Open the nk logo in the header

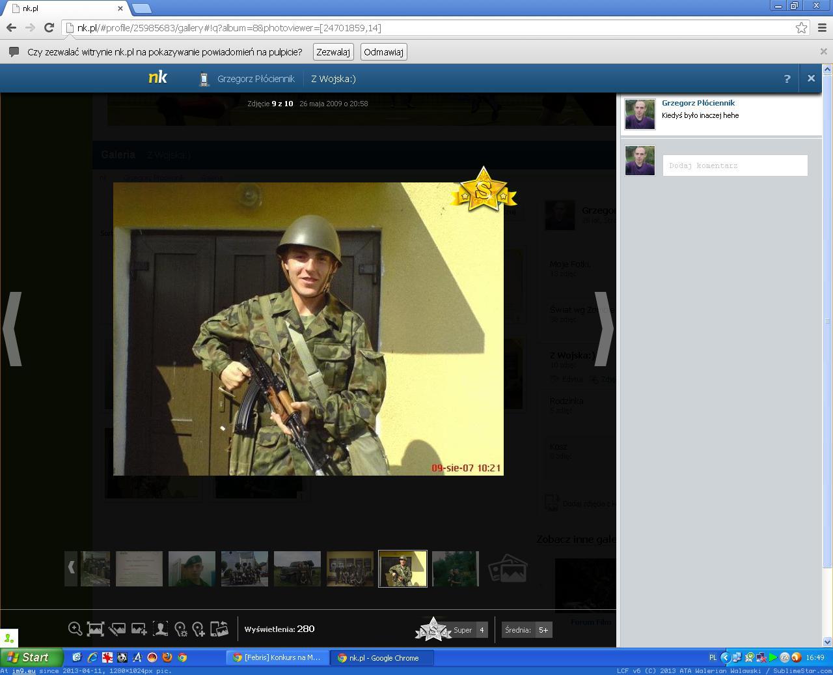157,78
